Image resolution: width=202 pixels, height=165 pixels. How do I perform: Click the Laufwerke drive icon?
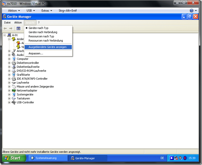(14, 82)
